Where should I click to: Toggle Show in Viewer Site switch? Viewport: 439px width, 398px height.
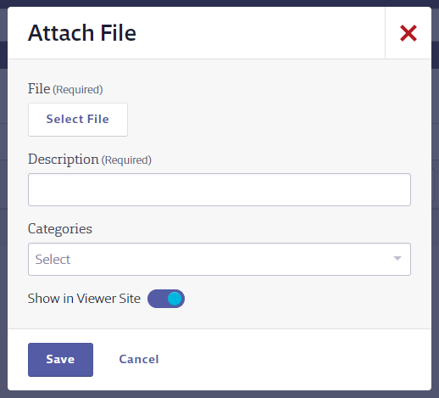point(166,299)
